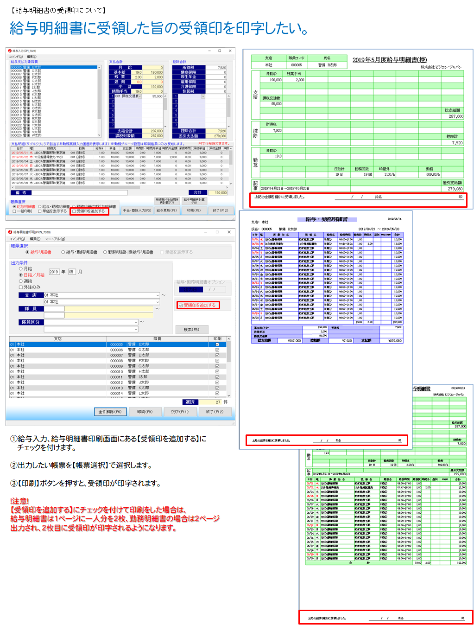Screen dimensions: 474x625
Task: Open the 編集 menu in the 給与入力 window
Action: (x=32, y=57)
